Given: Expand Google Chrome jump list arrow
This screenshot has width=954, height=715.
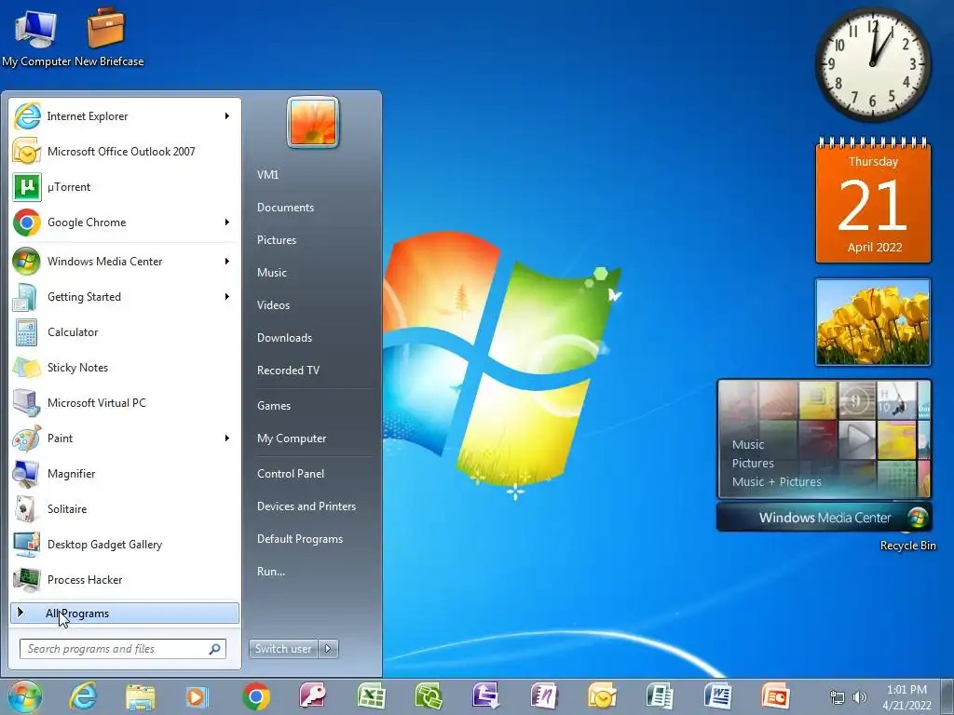Looking at the screenshot, I should coord(227,223).
